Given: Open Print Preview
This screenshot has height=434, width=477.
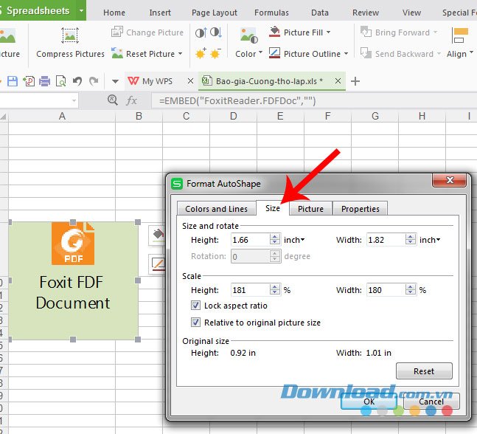Looking at the screenshot, I should 61,81.
